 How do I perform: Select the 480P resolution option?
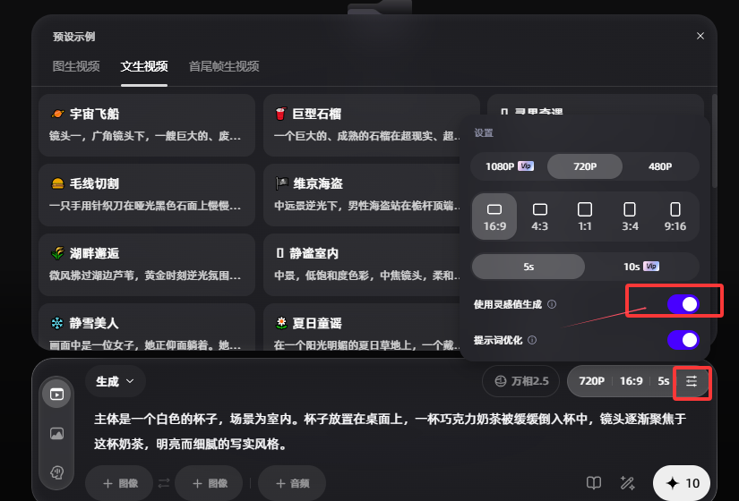pyautogui.click(x=660, y=166)
